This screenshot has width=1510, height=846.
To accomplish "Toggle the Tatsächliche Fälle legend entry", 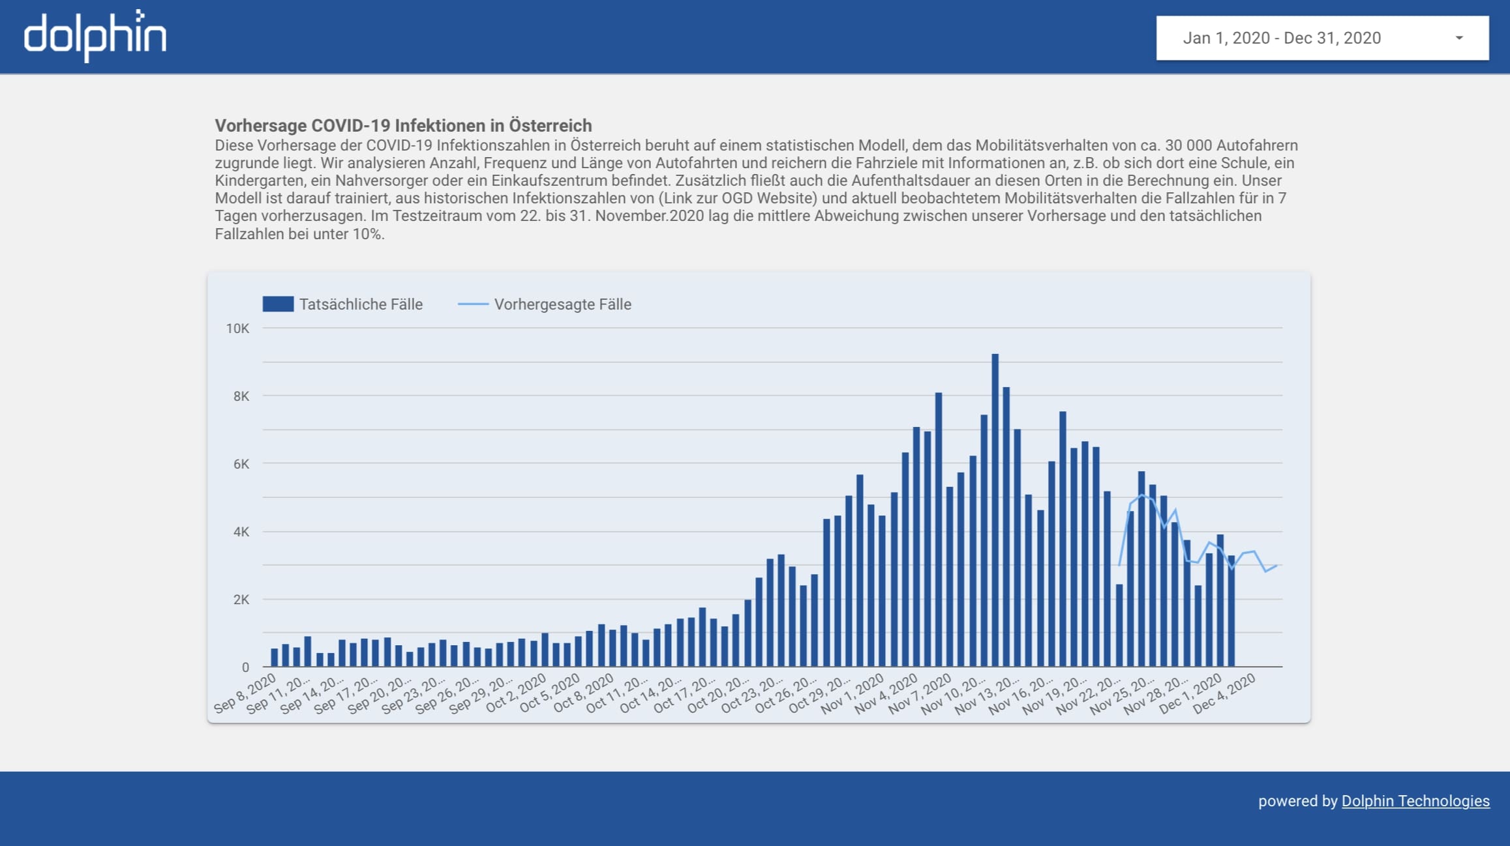I will [360, 304].
